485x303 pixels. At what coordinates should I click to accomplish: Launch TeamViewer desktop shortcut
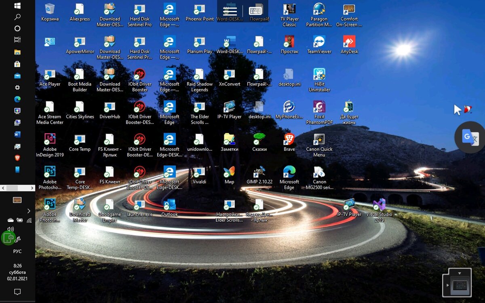pyautogui.click(x=319, y=45)
